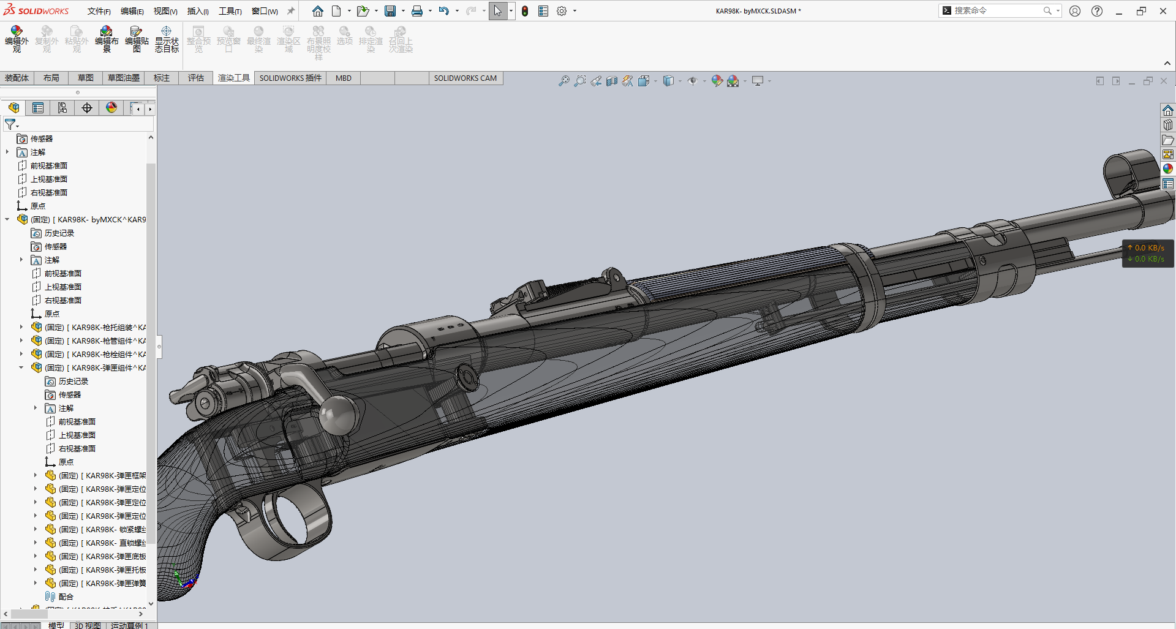Viewport: 1176px width, 629px height.
Task: Click the Dynamic Annotation Views icon
Action: (x=628, y=81)
